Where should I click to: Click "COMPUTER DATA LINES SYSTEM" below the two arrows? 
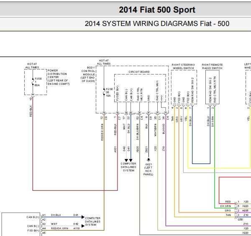click(x=128, y=167)
